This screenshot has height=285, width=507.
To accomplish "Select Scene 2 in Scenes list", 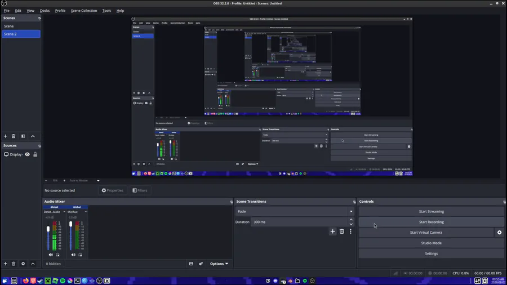I will pos(21,34).
